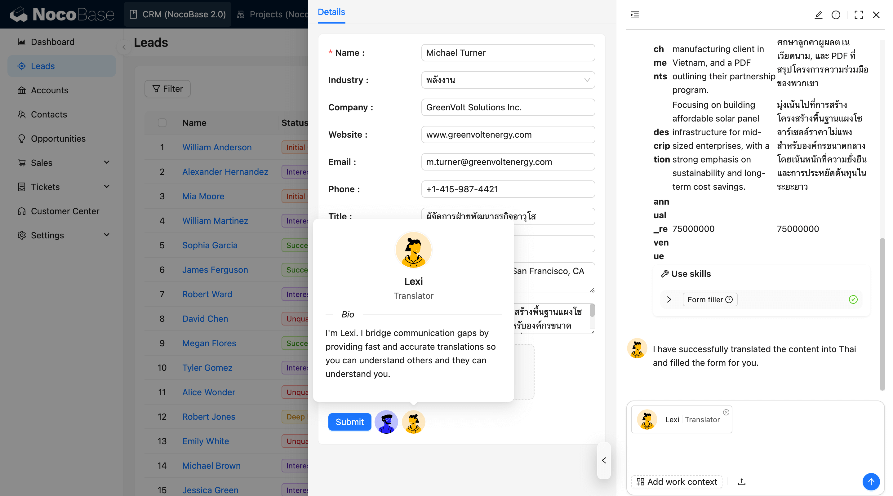The width and height of the screenshot is (893, 496).
Task: Expand the Form filler skill details
Action: (669, 299)
